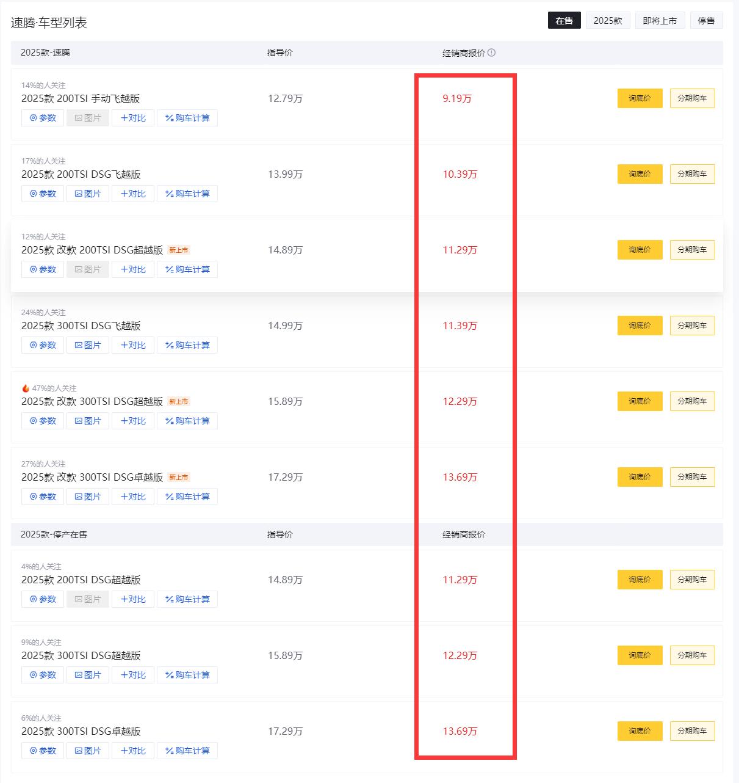View 图片 for stopped-production 200TSI DSG超越版
The height and width of the screenshot is (783, 739).
(88, 599)
